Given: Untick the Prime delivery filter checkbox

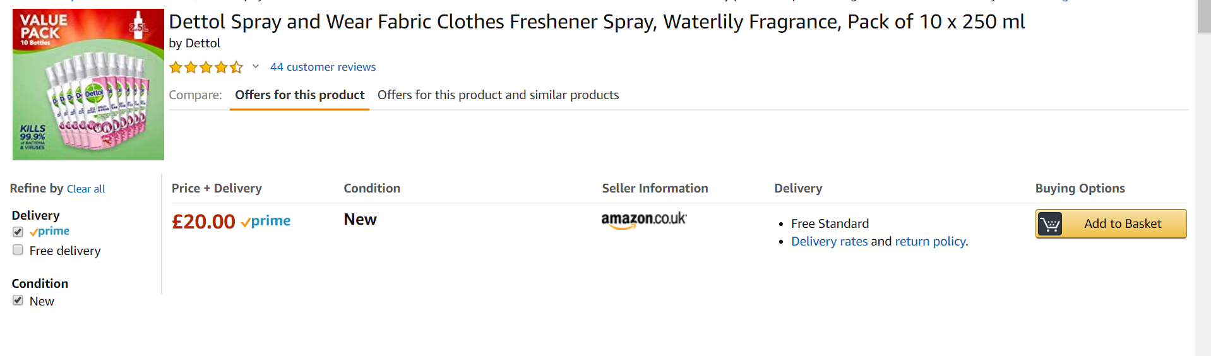Looking at the screenshot, I should point(18,232).
